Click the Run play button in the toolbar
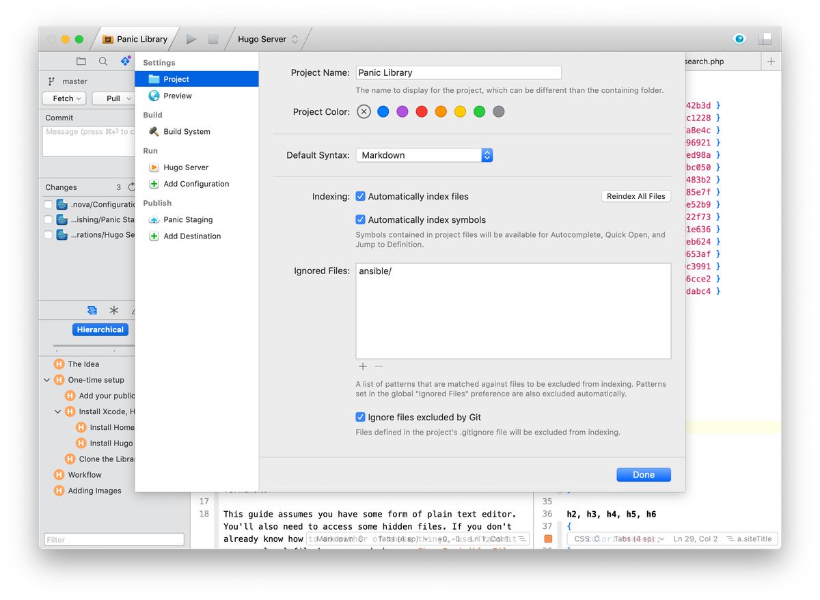Screen dimensions: 820x600 pos(191,38)
